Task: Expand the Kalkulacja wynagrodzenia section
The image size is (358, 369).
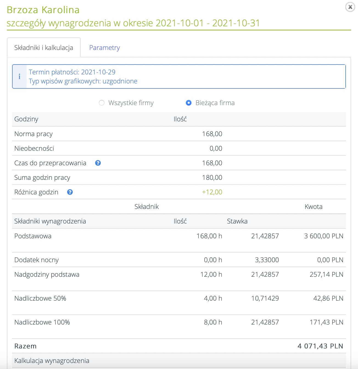Action: [x=52, y=360]
